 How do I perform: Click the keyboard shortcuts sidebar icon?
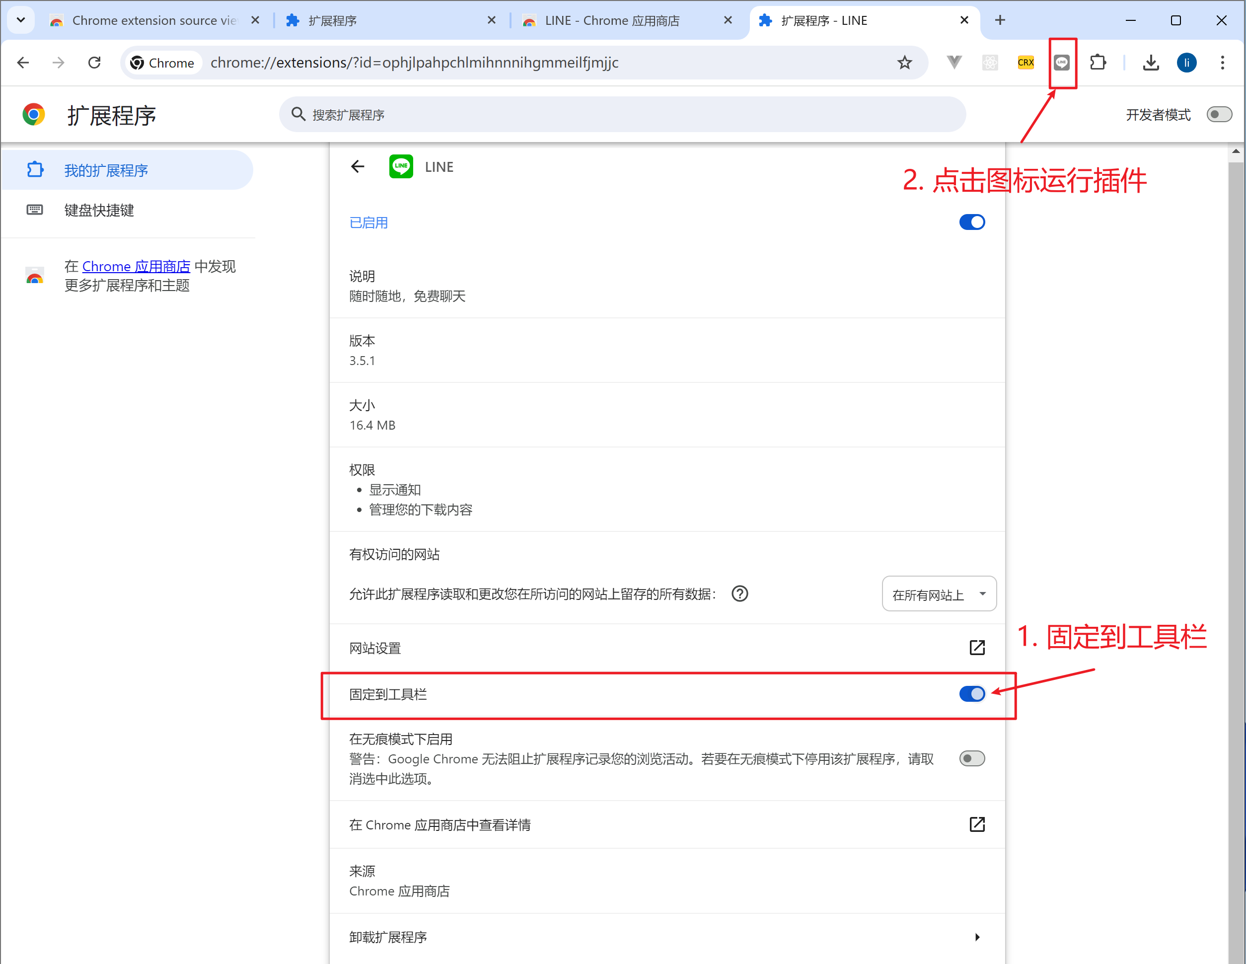[x=35, y=210]
